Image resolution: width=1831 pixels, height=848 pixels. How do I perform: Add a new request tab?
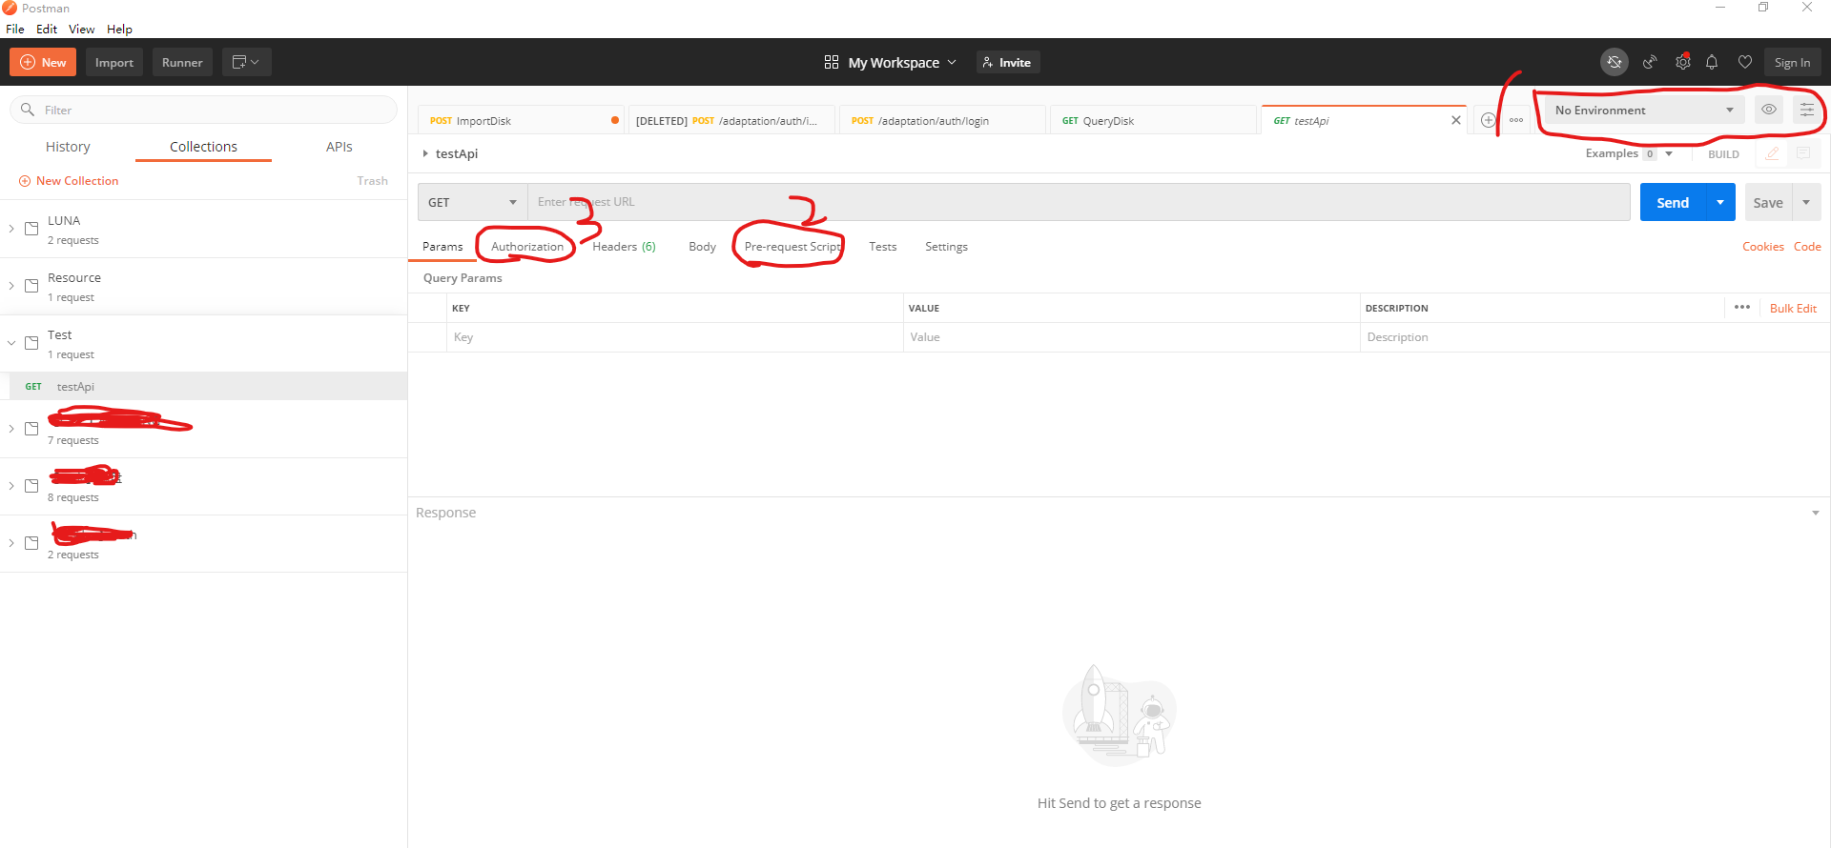tap(1488, 120)
